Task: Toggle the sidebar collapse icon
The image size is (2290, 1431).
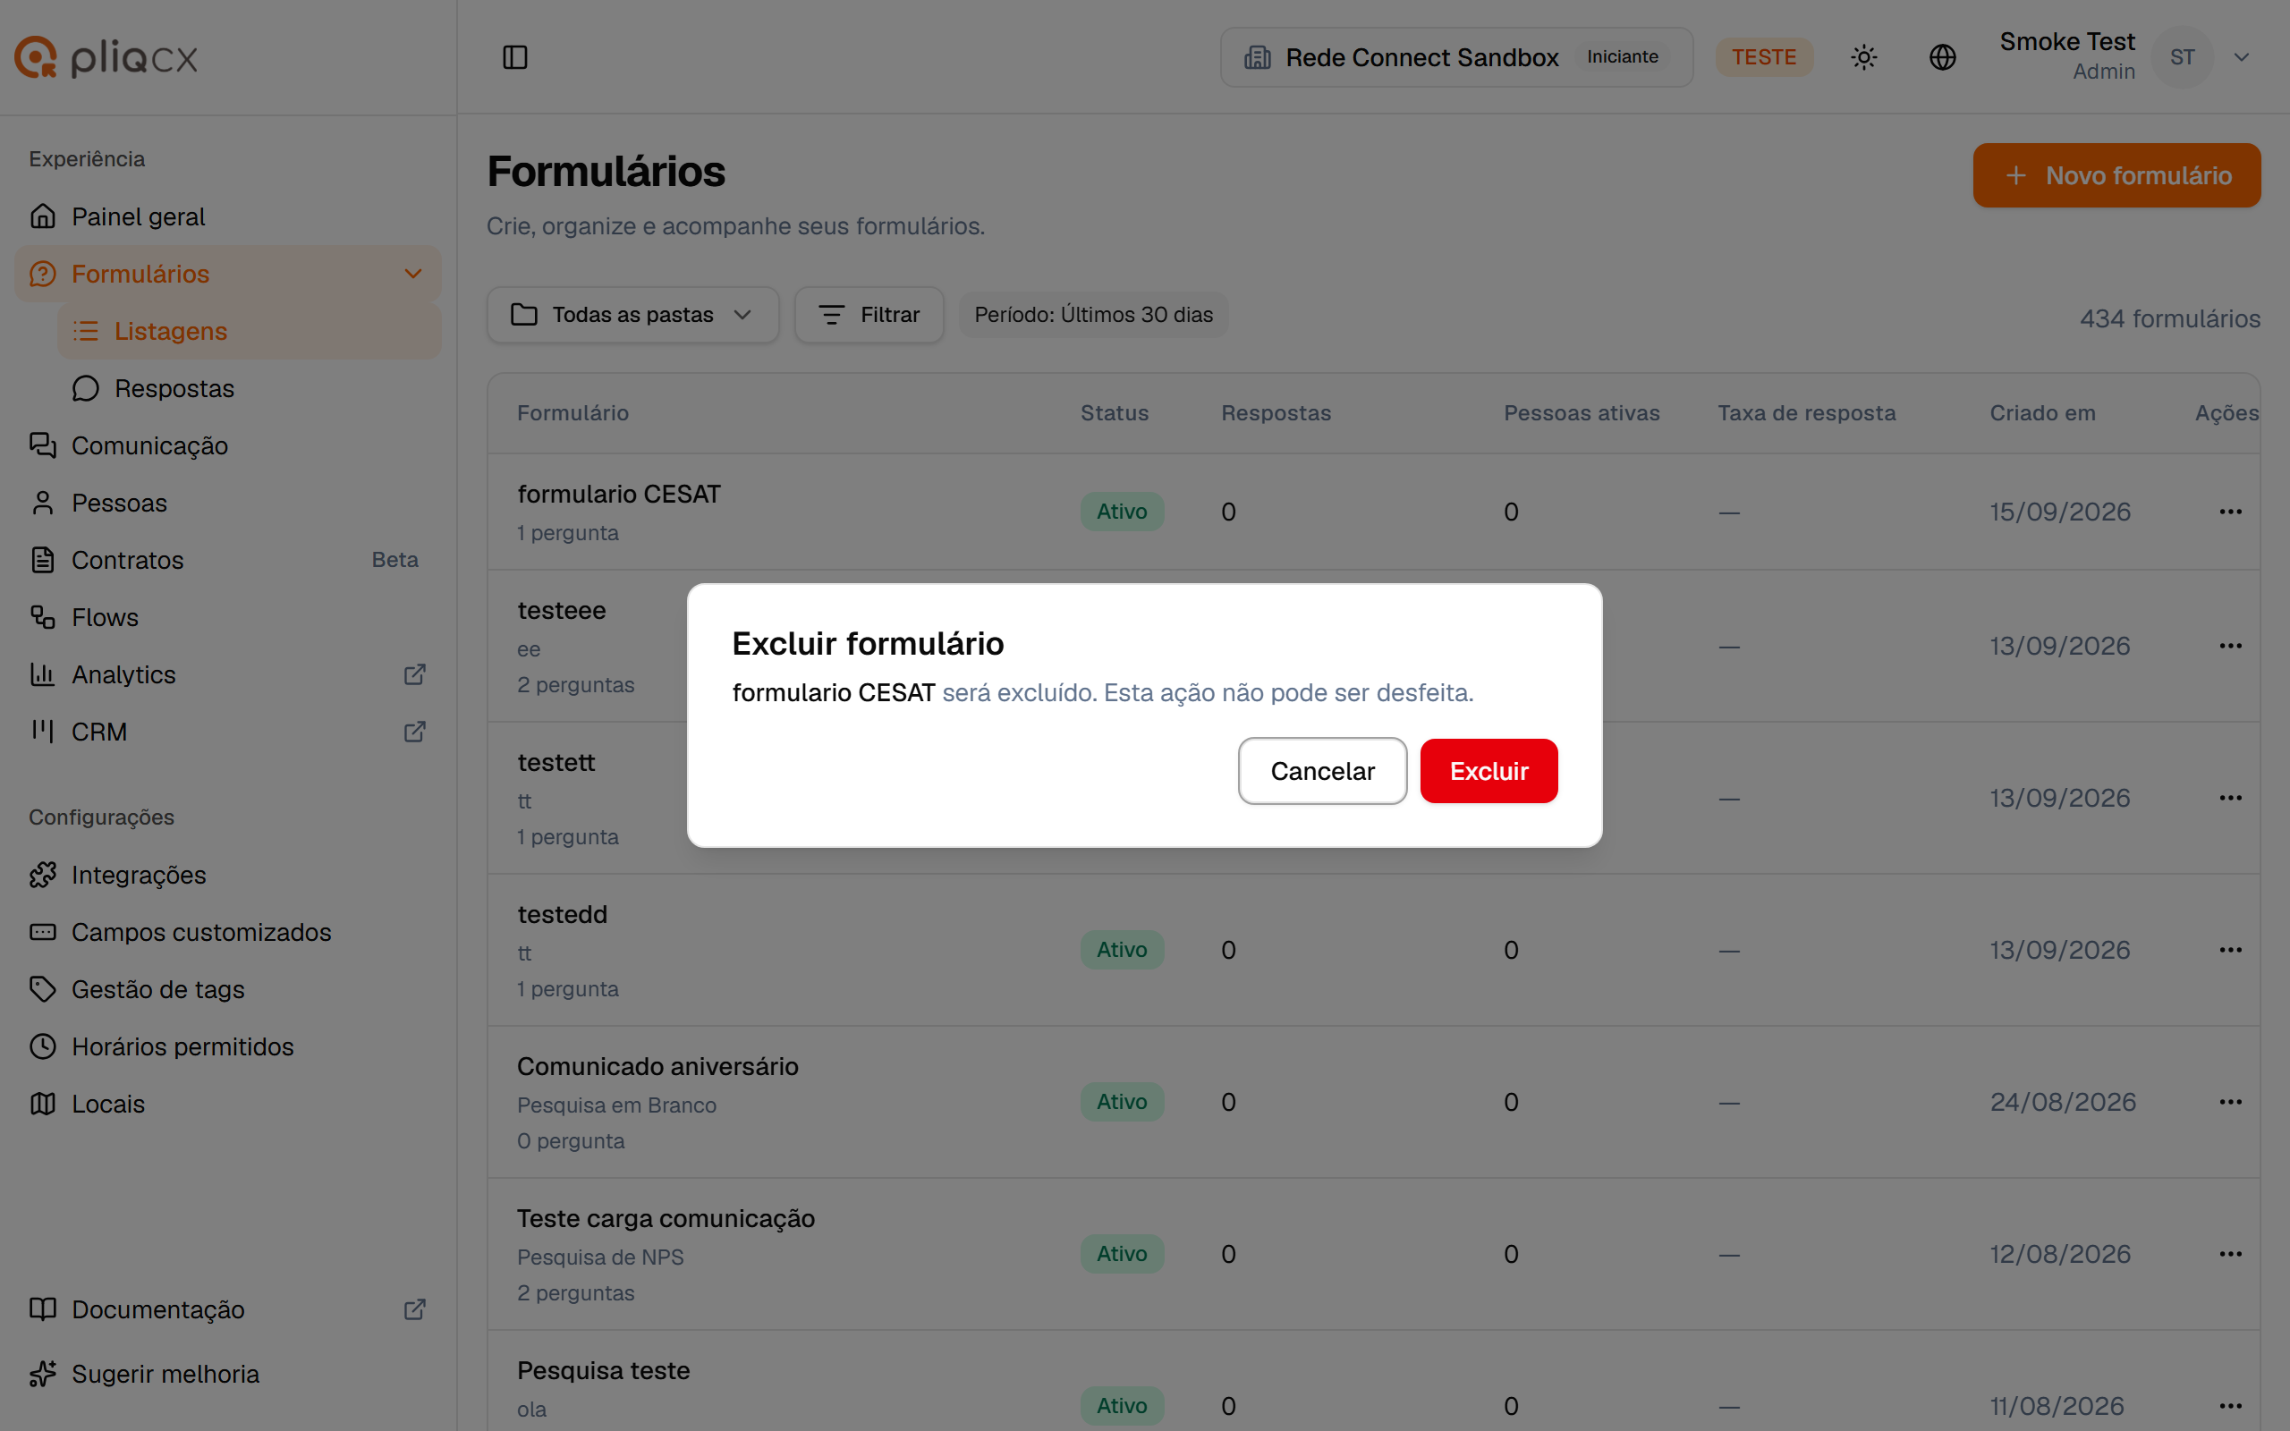Action: coord(514,56)
